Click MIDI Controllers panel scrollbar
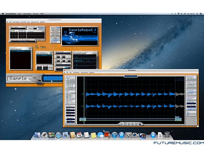 pos(97,62)
